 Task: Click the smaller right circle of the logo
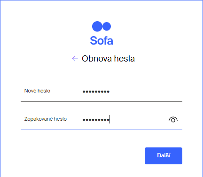(x=107, y=26)
